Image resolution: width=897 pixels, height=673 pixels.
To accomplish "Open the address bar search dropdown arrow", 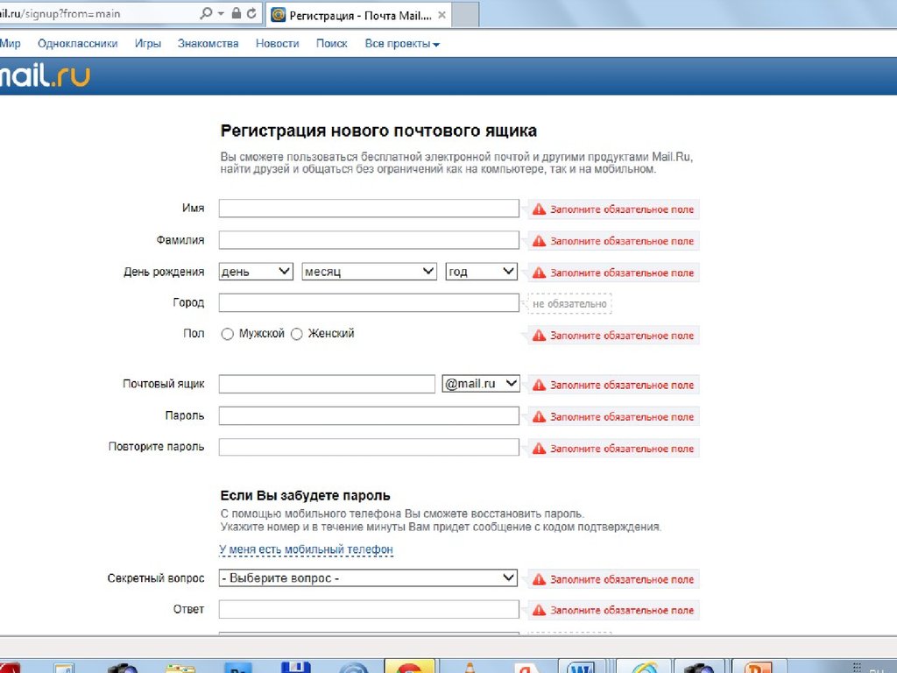I will pyautogui.click(x=221, y=14).
